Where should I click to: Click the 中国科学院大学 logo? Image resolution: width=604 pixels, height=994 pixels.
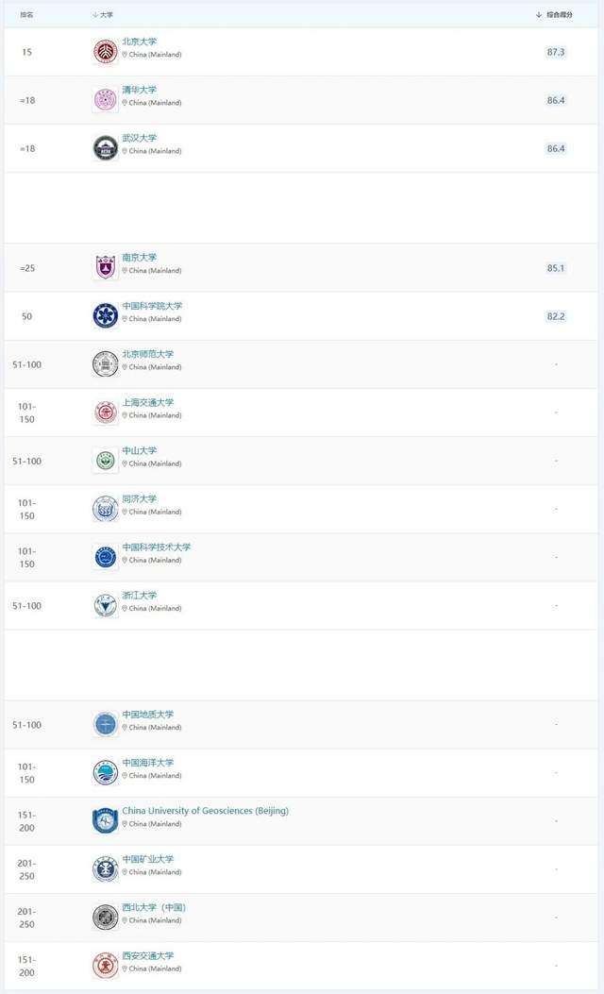[105, 315]
